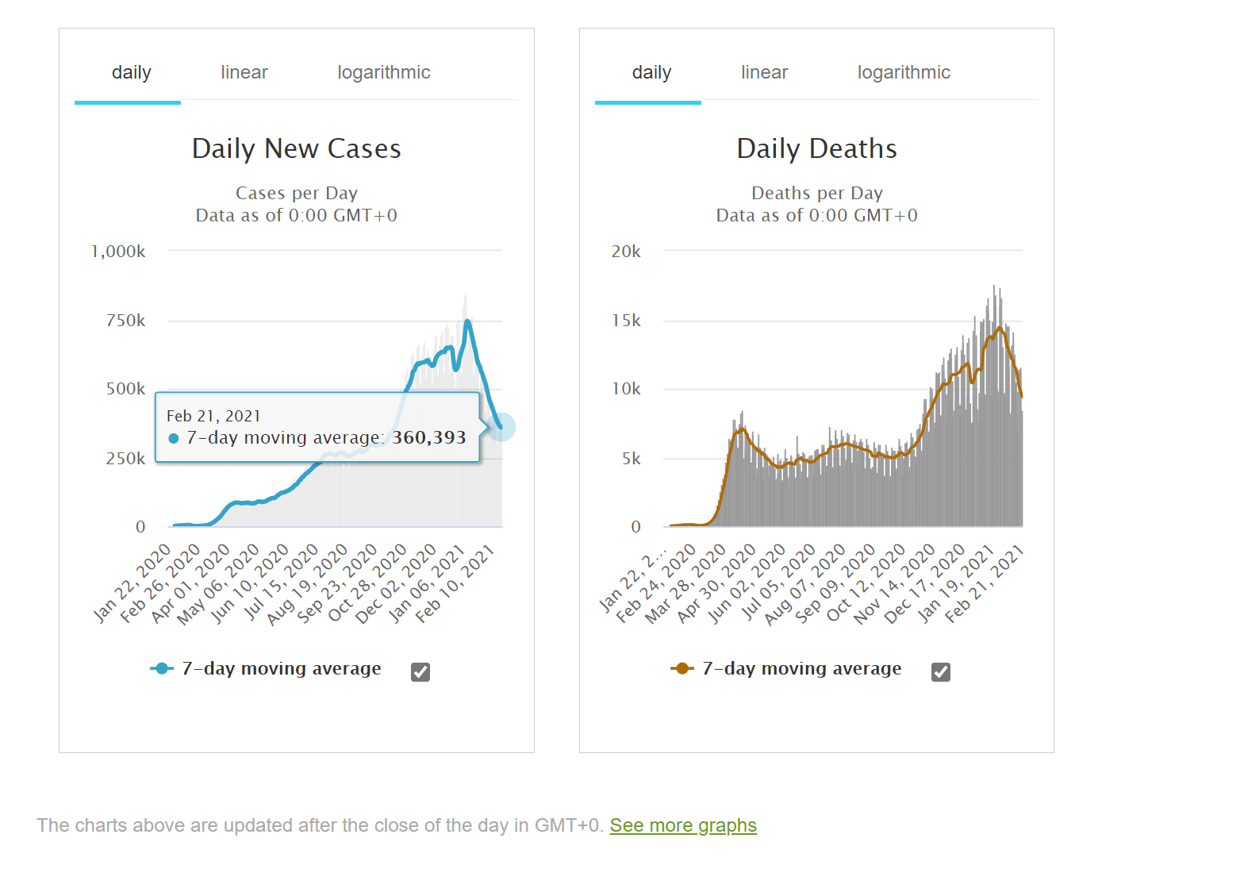Click the 20k y-axis label on deaths chart
The image size is (1244, 892).
click(x=626, y=252)
